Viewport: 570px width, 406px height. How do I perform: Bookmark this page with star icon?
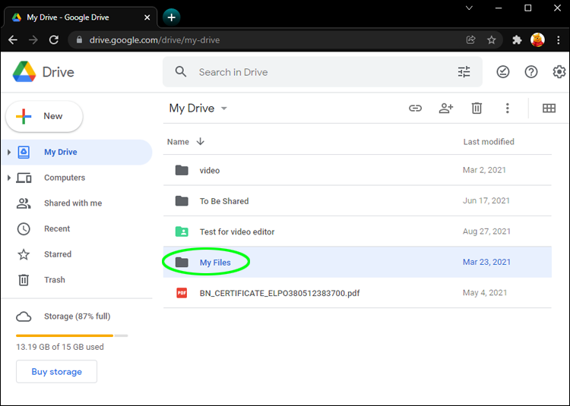click(492, 39)
